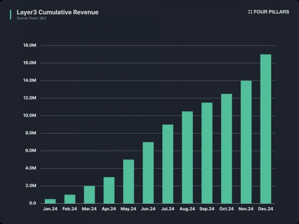Select the Nov.24 revenue bar
Image resolution: width=299 pixels, height=224 pixels.
click(x=246, y=142)
